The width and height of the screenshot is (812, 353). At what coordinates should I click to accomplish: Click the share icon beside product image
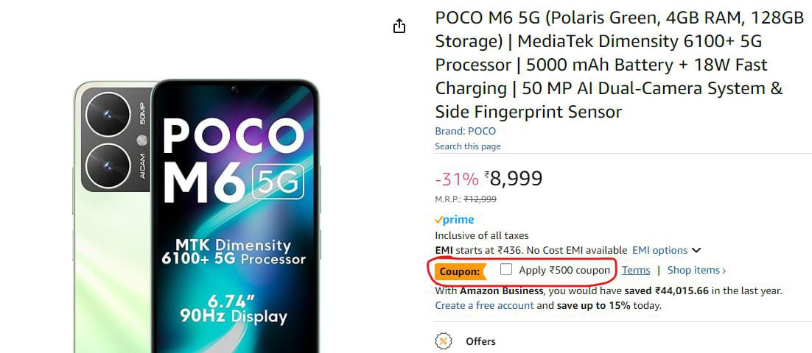[399, 26]
